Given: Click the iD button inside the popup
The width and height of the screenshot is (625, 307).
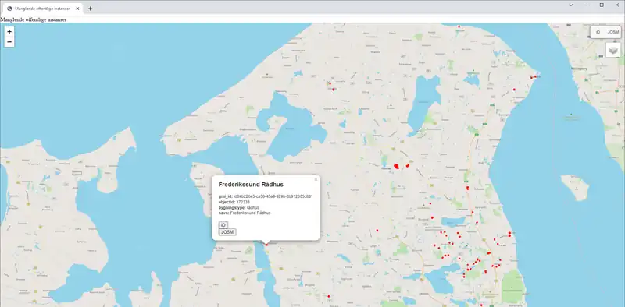Looking at the screenshot, I should (223, 225).
